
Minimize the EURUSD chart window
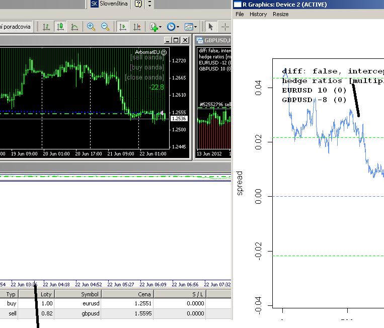point(168,40)
